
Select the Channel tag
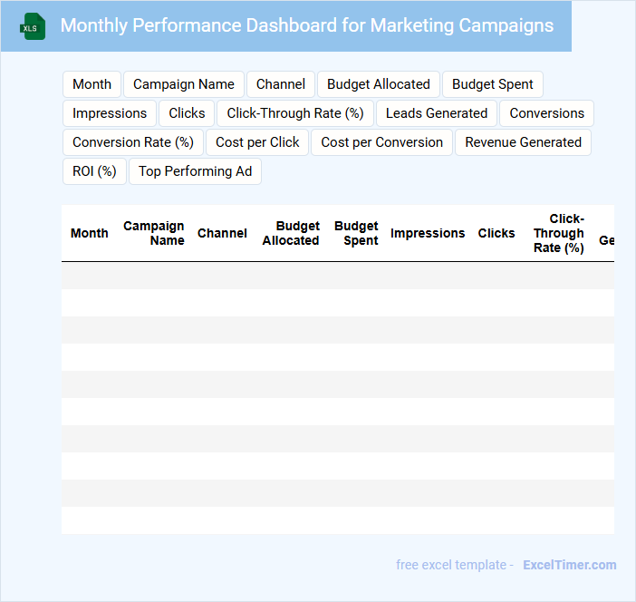pos(281,84)
